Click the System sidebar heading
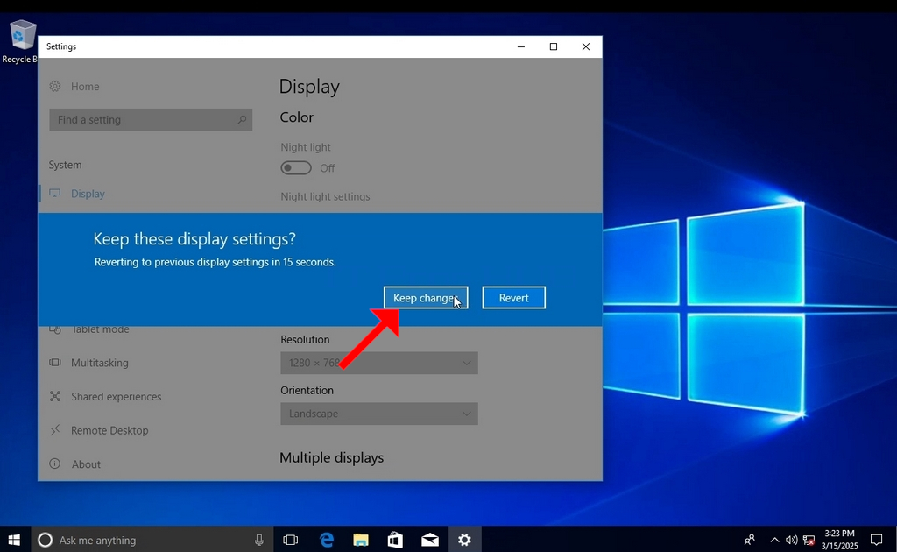897x552 pixels. [x=65, y=165]
